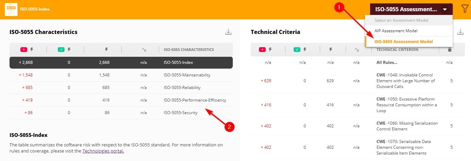Image resolution: width=471 pixels, height=161 pixels.
Task: Sort Characteristics by added violations column icon
Action: point(28,50)
